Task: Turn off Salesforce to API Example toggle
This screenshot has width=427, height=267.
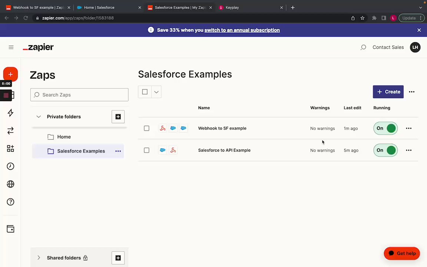Action: [385, 150]
